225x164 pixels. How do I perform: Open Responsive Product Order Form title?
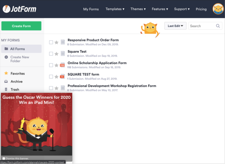coord(93,40)
